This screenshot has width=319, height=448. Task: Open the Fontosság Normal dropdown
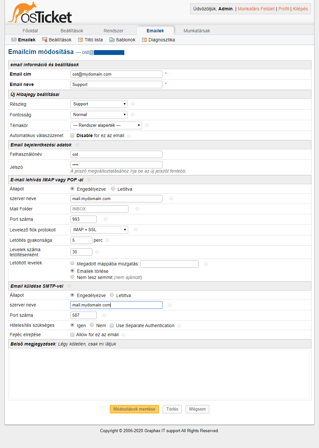pyautogui.click(x=99, y=115)
